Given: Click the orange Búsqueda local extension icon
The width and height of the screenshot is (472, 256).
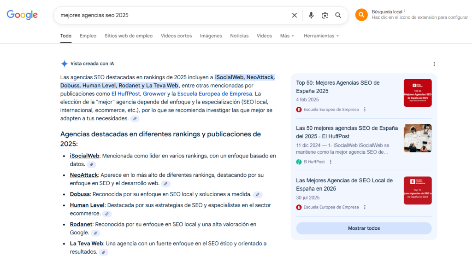Looking at the screenshot, I should click(x=361, y=15).
